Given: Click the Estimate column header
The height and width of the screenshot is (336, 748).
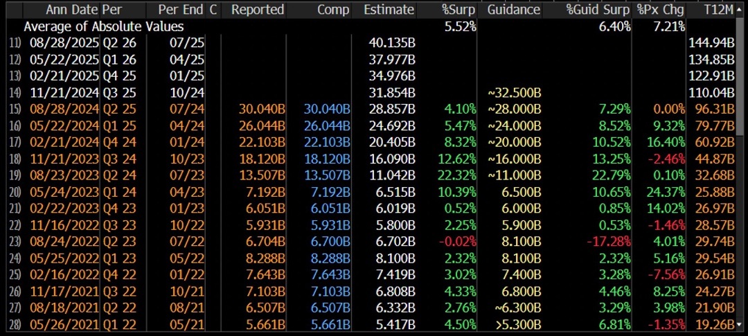Looking at the screenshot, I should 389,10.
